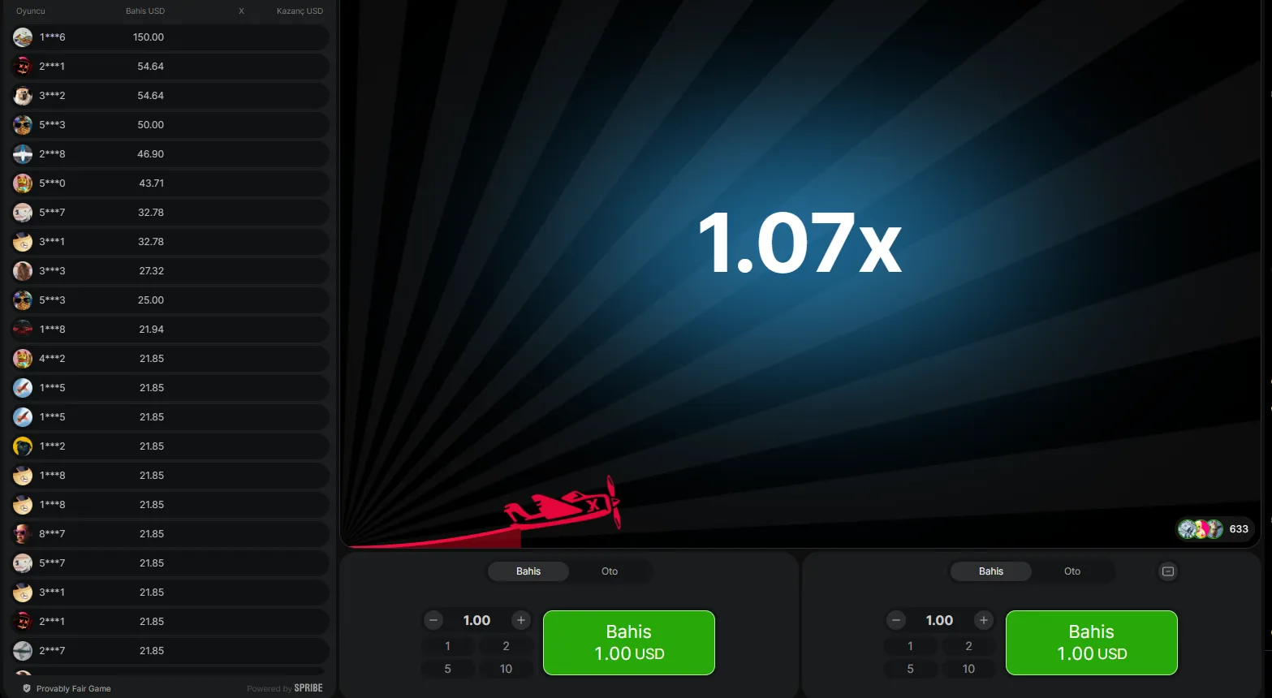Switch the first bet panel to Oto mode

coord(610,571)
